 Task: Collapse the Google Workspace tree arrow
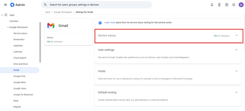click(x=8, y=27)
